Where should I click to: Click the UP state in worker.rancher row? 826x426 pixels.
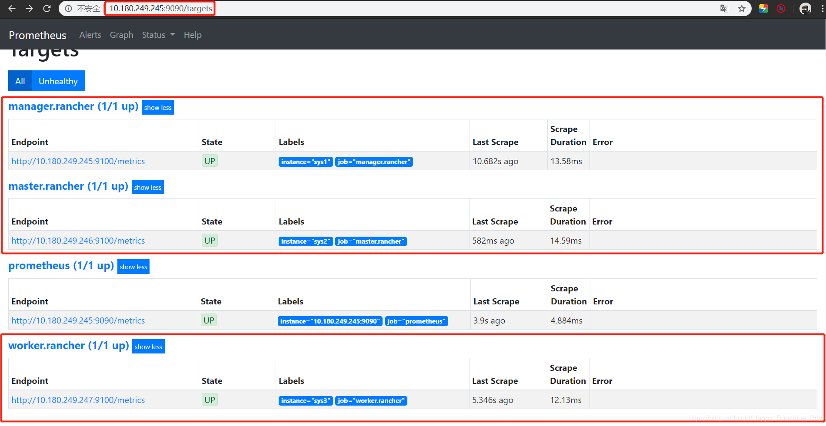(x=210, y=400)
